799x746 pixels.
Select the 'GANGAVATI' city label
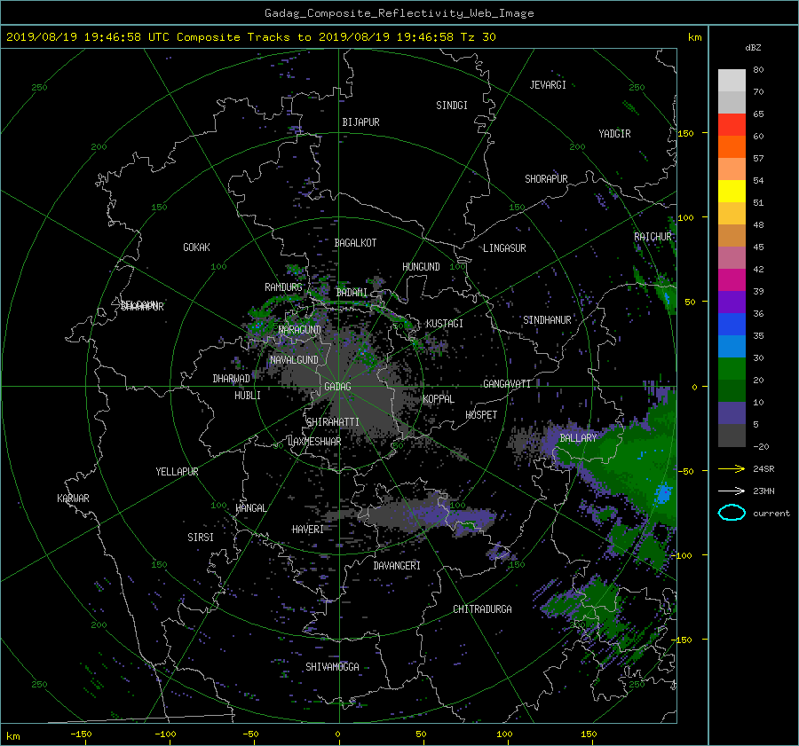point(507,384)
